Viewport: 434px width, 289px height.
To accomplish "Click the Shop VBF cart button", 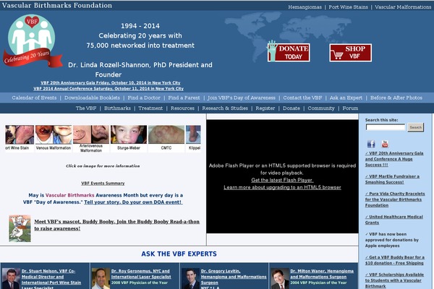I will click(x=350, y=53).
